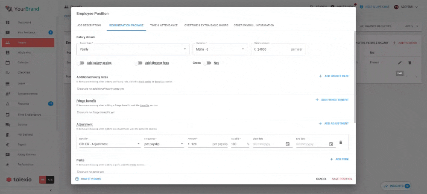Click the Add Fringe Benefit button

(332, 100)
